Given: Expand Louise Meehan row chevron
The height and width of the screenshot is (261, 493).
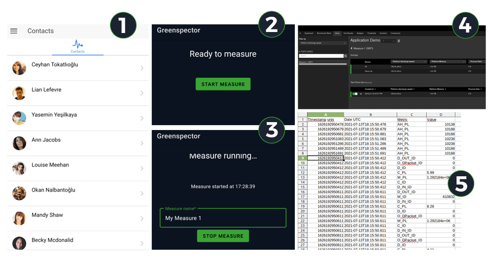Looking at the screenshot, I should (142, 168).
